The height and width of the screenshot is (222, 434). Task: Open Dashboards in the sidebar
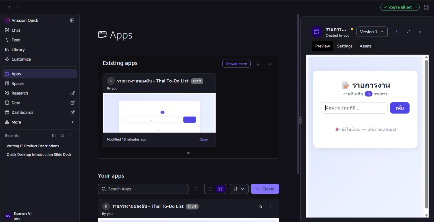tap(40, 112)
